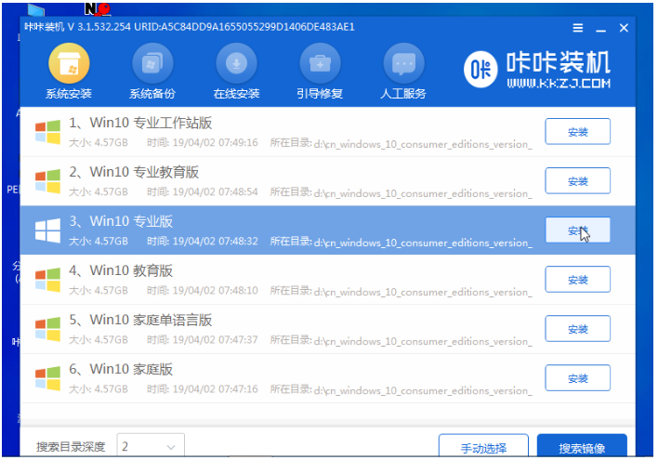The image size is (658, 460).
Task: Open the 在线安装 online install icon
Action: click(236, 64)
